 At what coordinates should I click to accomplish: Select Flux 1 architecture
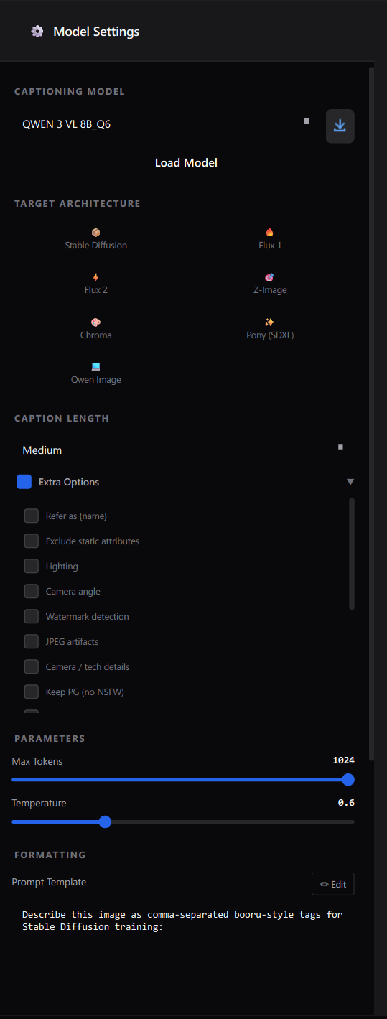[270, 239]
